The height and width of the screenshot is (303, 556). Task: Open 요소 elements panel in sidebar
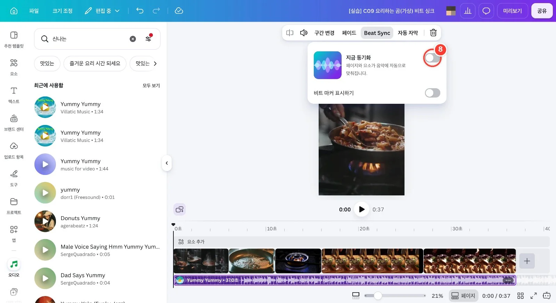coord(14,67)
